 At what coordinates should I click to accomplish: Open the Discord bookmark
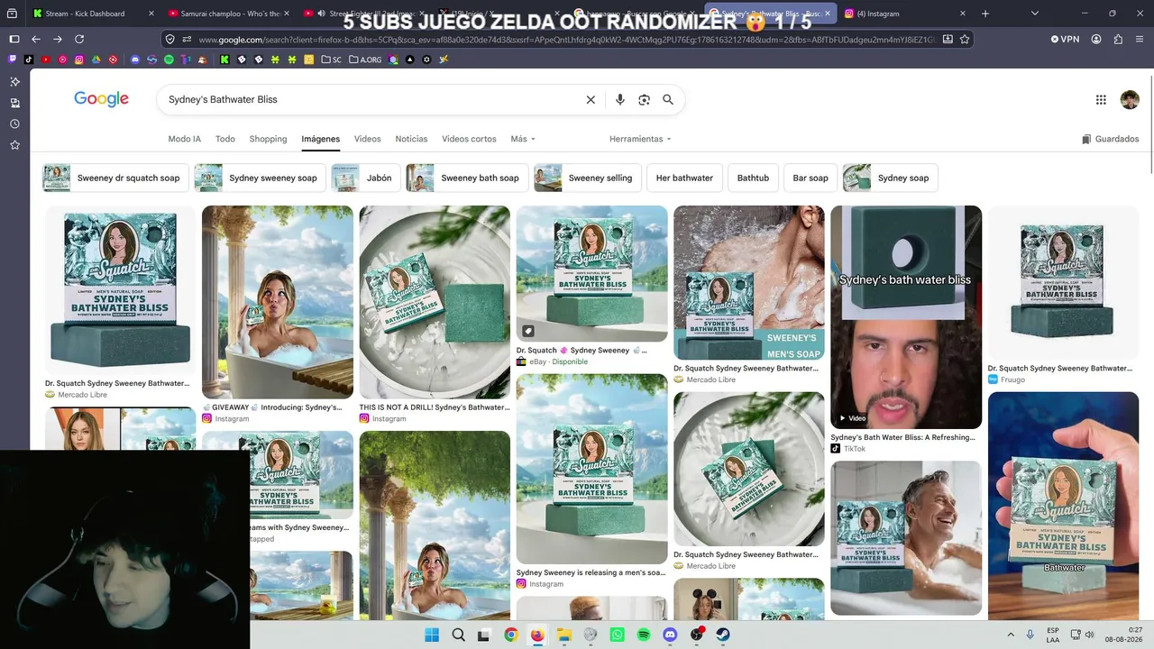(135, 59)
